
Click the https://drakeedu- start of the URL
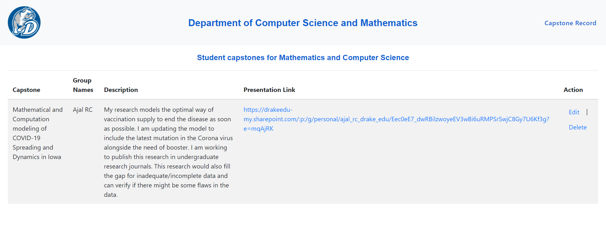(268, 110)
